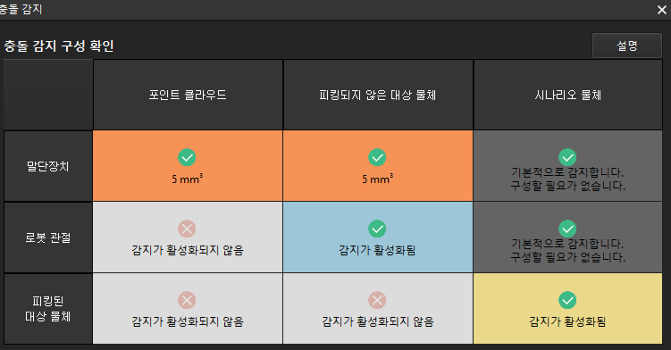
Task: Select the 포인트 클라우드 column header
Action: point(188,95)
